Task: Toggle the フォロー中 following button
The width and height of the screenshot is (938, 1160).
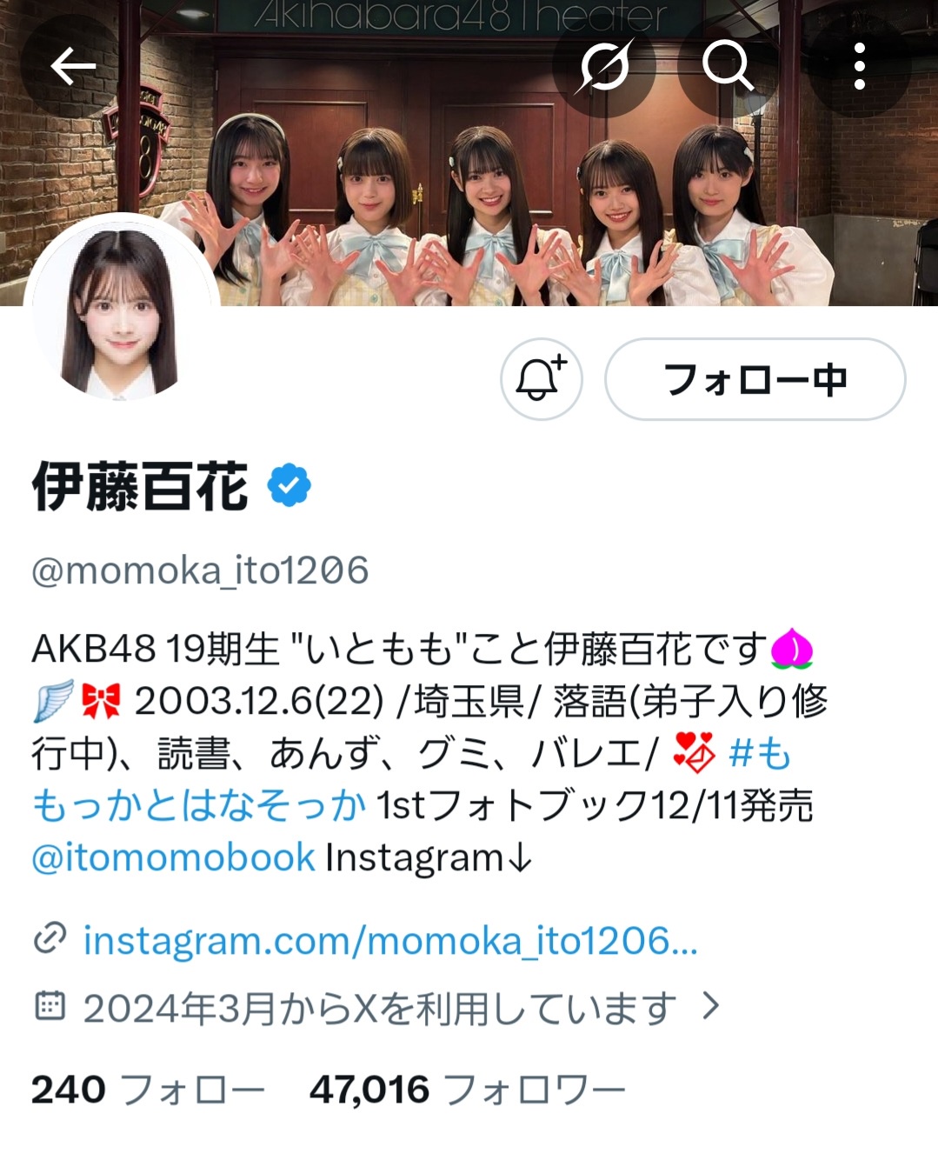Action: point(755,379)
